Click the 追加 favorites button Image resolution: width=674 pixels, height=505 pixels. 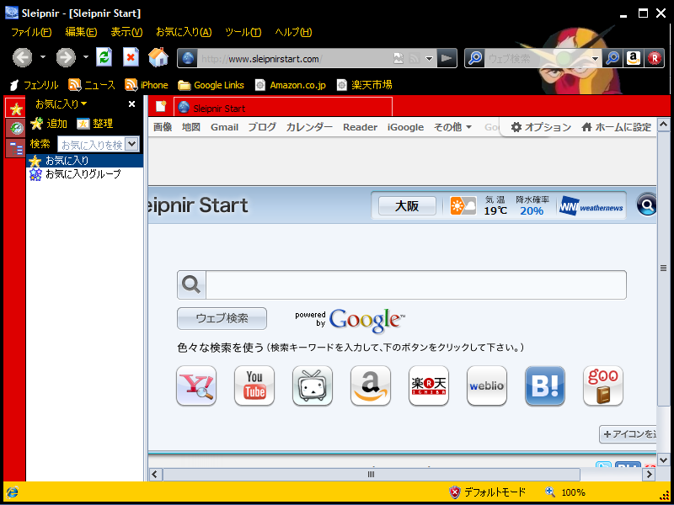tap(49, 124)
